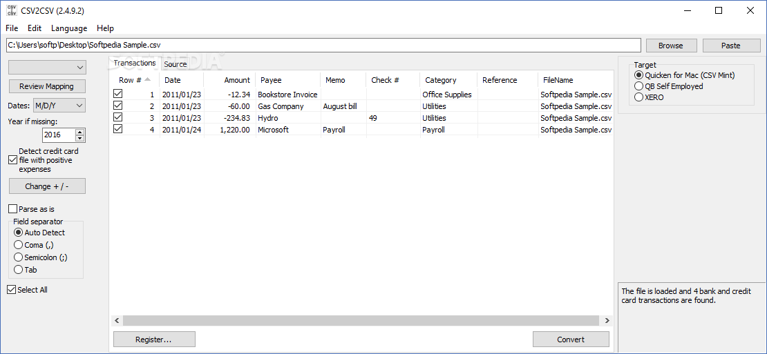The height and width of the screenshot is (354, 767).
Task: Sort by the Category column header
Action: (448, 80)
